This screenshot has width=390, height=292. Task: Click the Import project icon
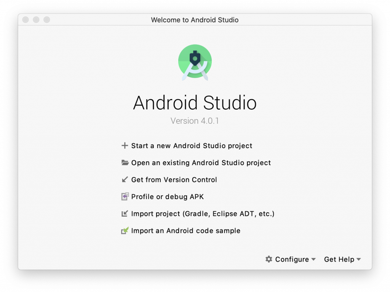tap(125, 214)
